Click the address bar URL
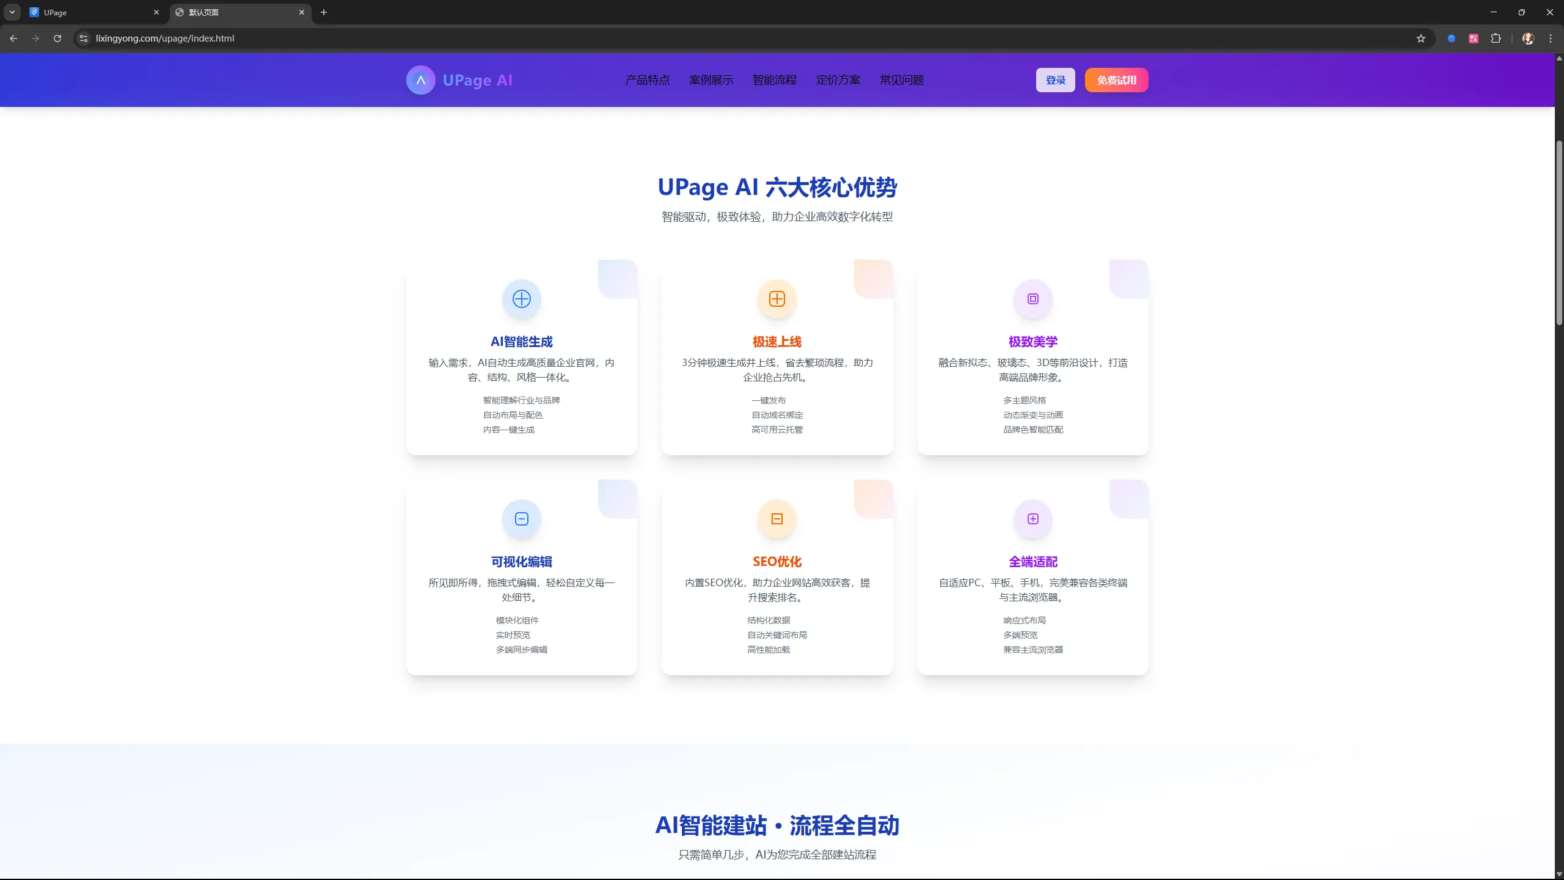Viewport: 1564px width, 880px height. tap(165, 38)
